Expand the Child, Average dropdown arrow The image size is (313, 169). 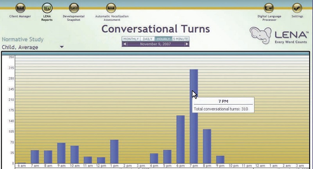[61, 48]
